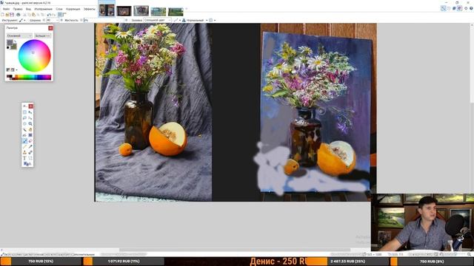Select the Line/Curve tool
Screen dimensions: 474x266
[x=30, y=158]
